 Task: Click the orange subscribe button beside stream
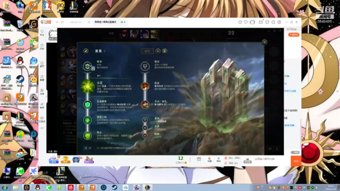294,35
